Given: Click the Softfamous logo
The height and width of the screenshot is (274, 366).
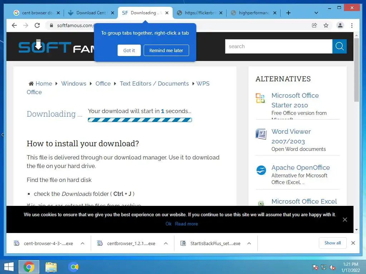Looking at the screenshot, I should click(56, 46).
